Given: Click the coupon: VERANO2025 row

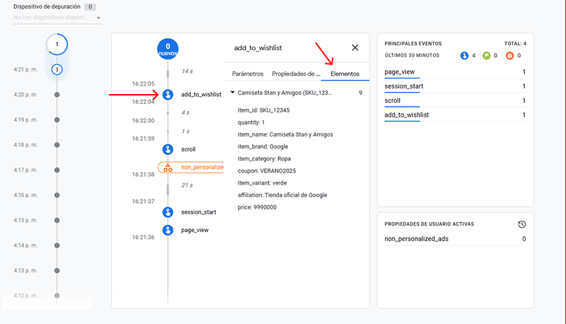Looking at the screenshot, I should point(267,170).
